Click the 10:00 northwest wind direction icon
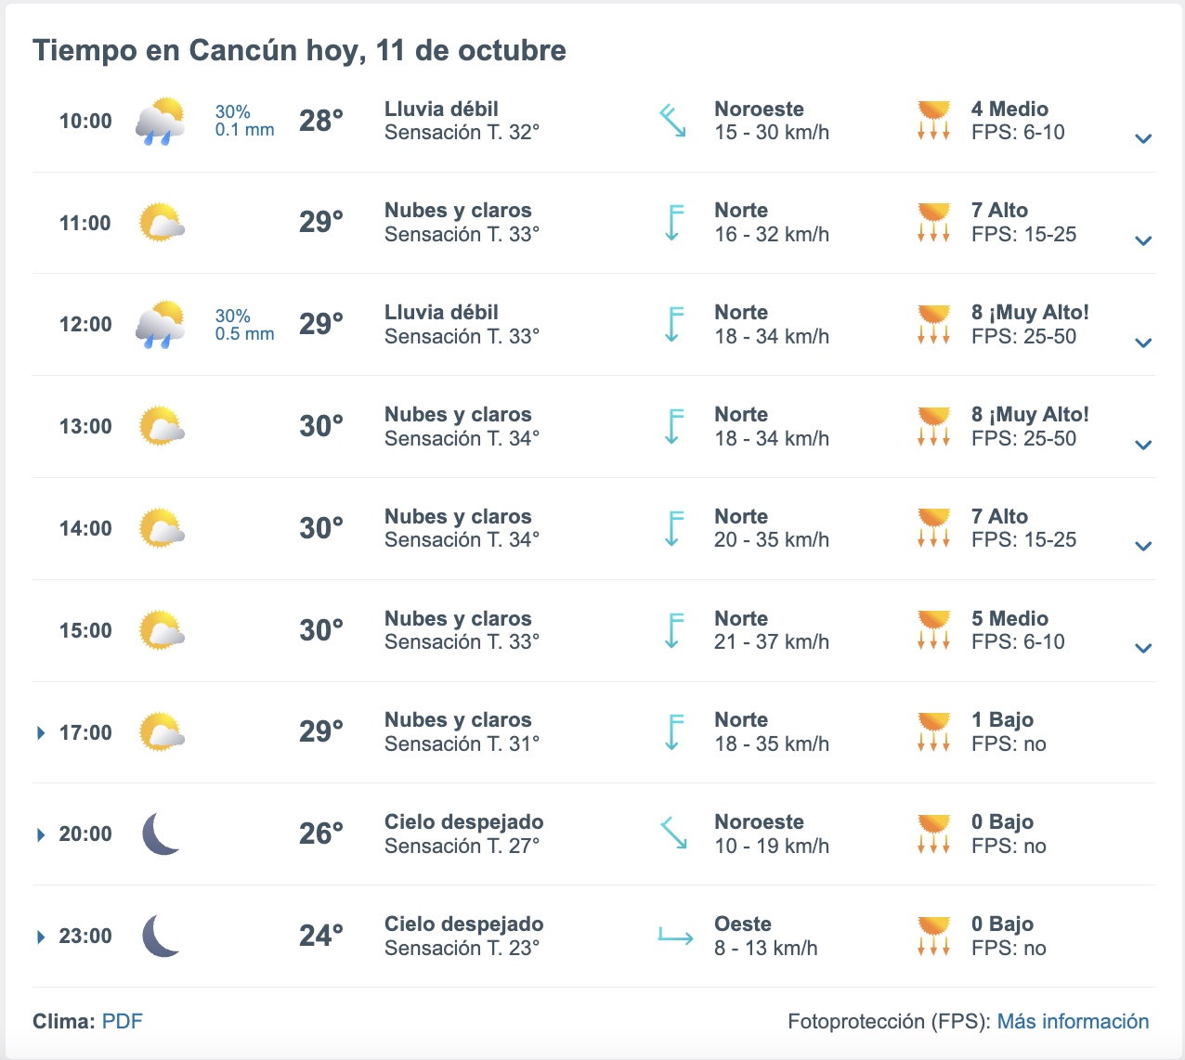Viewport: 1185px width, 1060px height. 672,122
